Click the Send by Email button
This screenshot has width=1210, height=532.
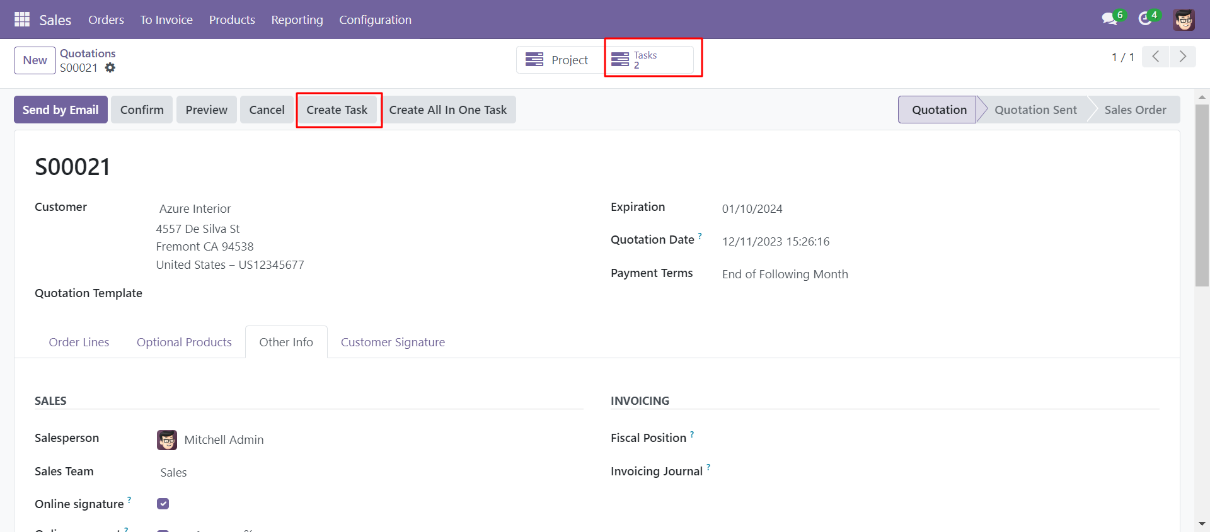60,110
